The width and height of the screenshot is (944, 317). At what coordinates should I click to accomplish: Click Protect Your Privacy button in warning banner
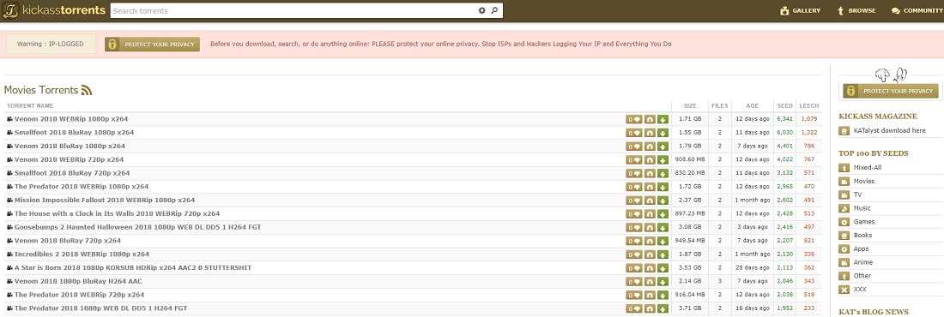(x=152, y=45)
